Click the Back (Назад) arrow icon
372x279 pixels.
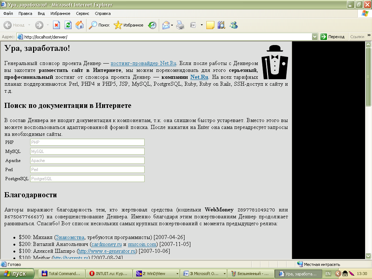[x=8, y=25]
